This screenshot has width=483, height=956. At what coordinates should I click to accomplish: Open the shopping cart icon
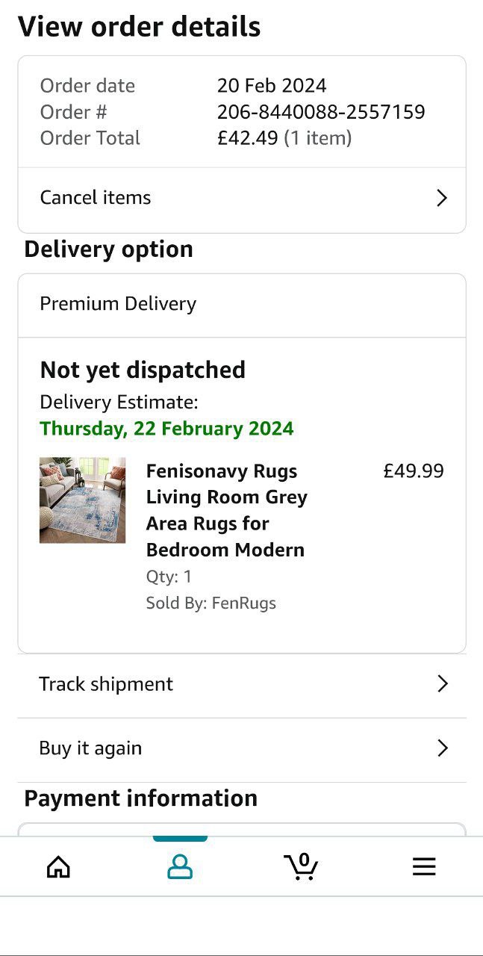click(302, 866)
